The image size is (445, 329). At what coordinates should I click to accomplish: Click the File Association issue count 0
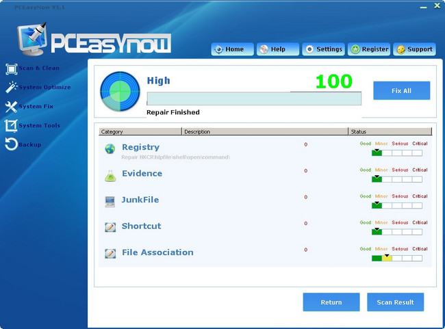tap(305, 250)
